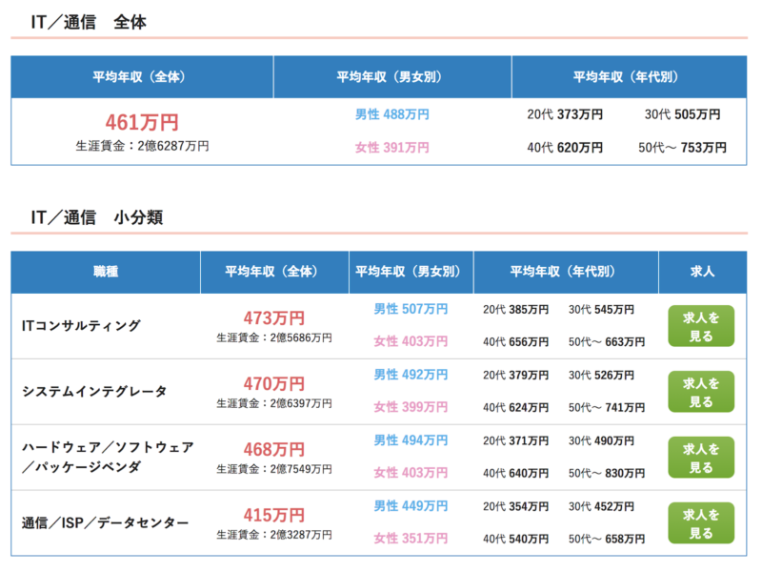Open job listings for ITコンサルティング

tap(701, 326)
